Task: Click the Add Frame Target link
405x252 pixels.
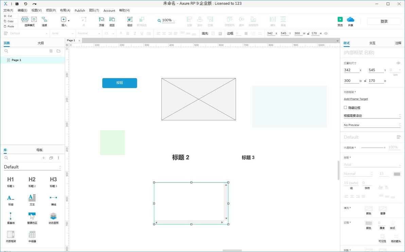Action: (x=356, y=99)
